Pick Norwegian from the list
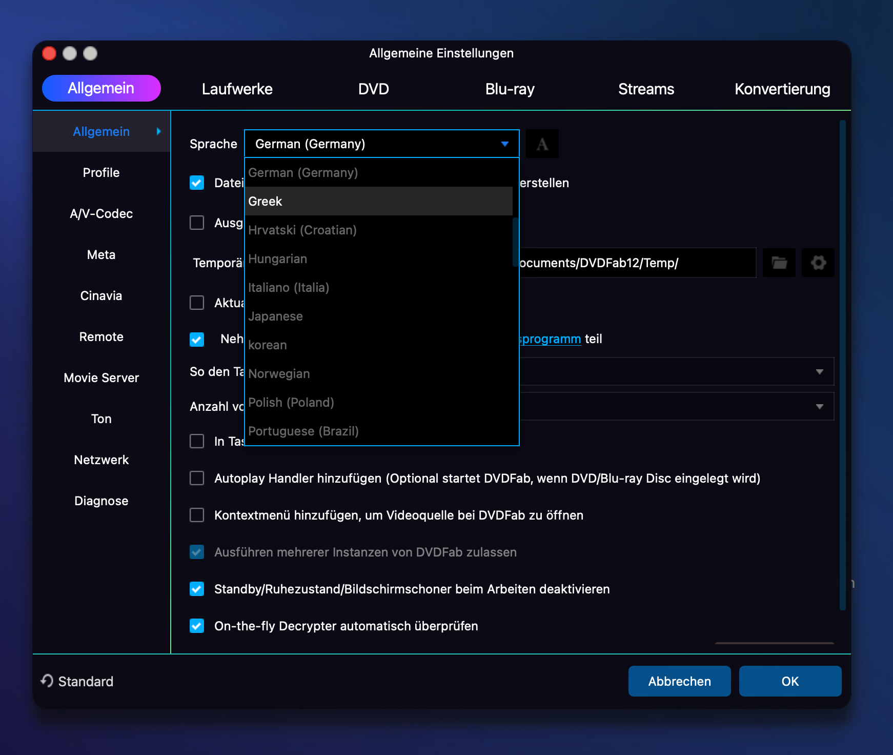The width and height of the screenshot is (893, 755). (x=379, y=373)
